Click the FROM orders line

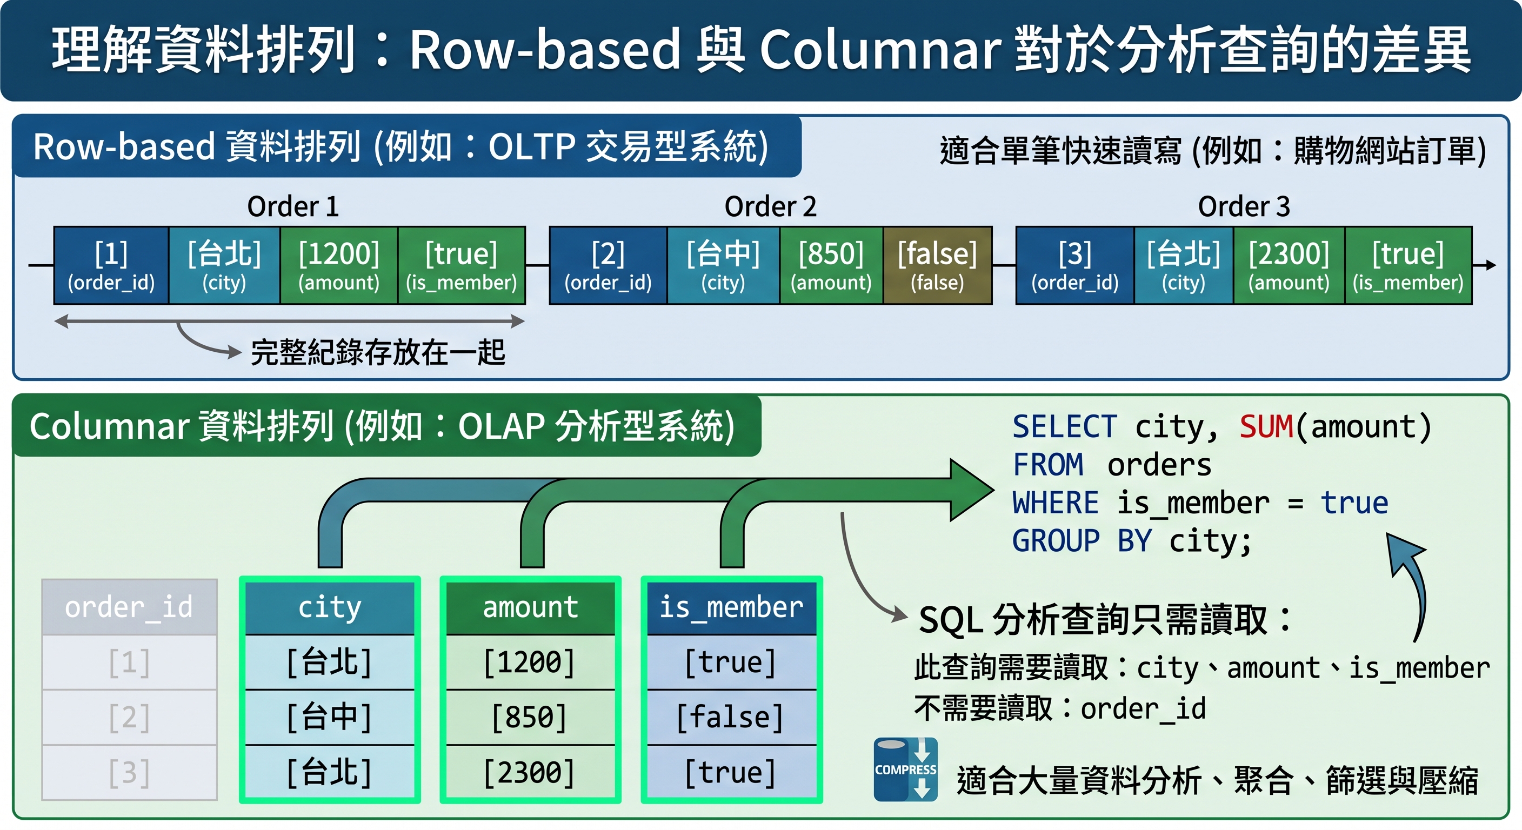[x=1112, y=465]
